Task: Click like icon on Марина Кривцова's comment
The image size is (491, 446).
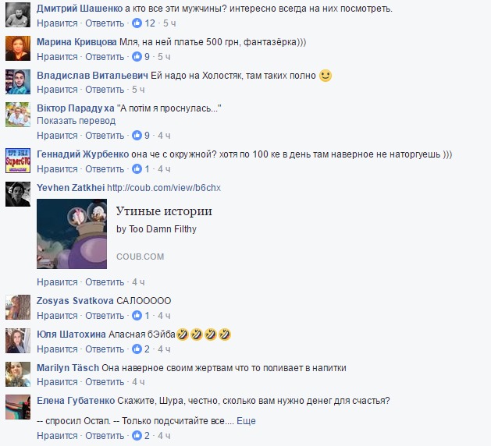Action: pyautogui.click(x=137, y=57)
